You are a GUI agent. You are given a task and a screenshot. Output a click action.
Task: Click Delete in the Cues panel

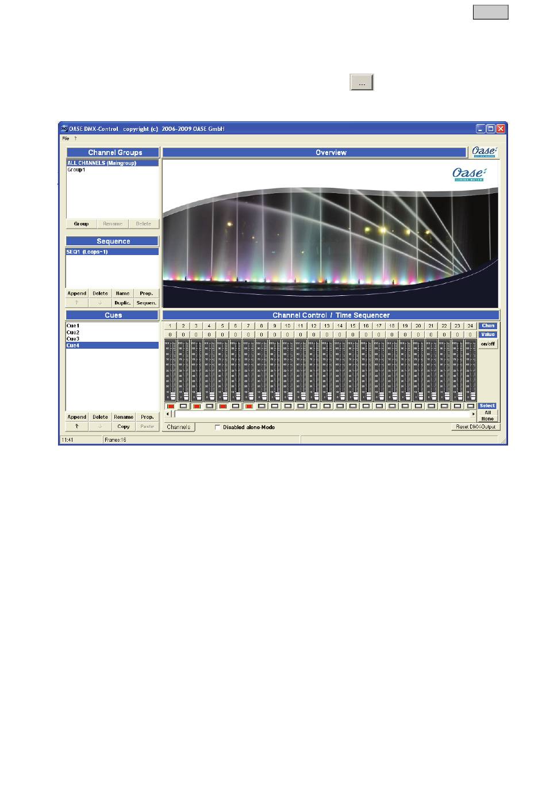pyautogui.click(x=100, y=417)
